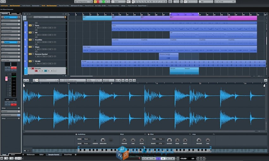The image size is (269, 161).
Task: Click the red S solo-all toolbar button
Action: [x=98, y=2]
